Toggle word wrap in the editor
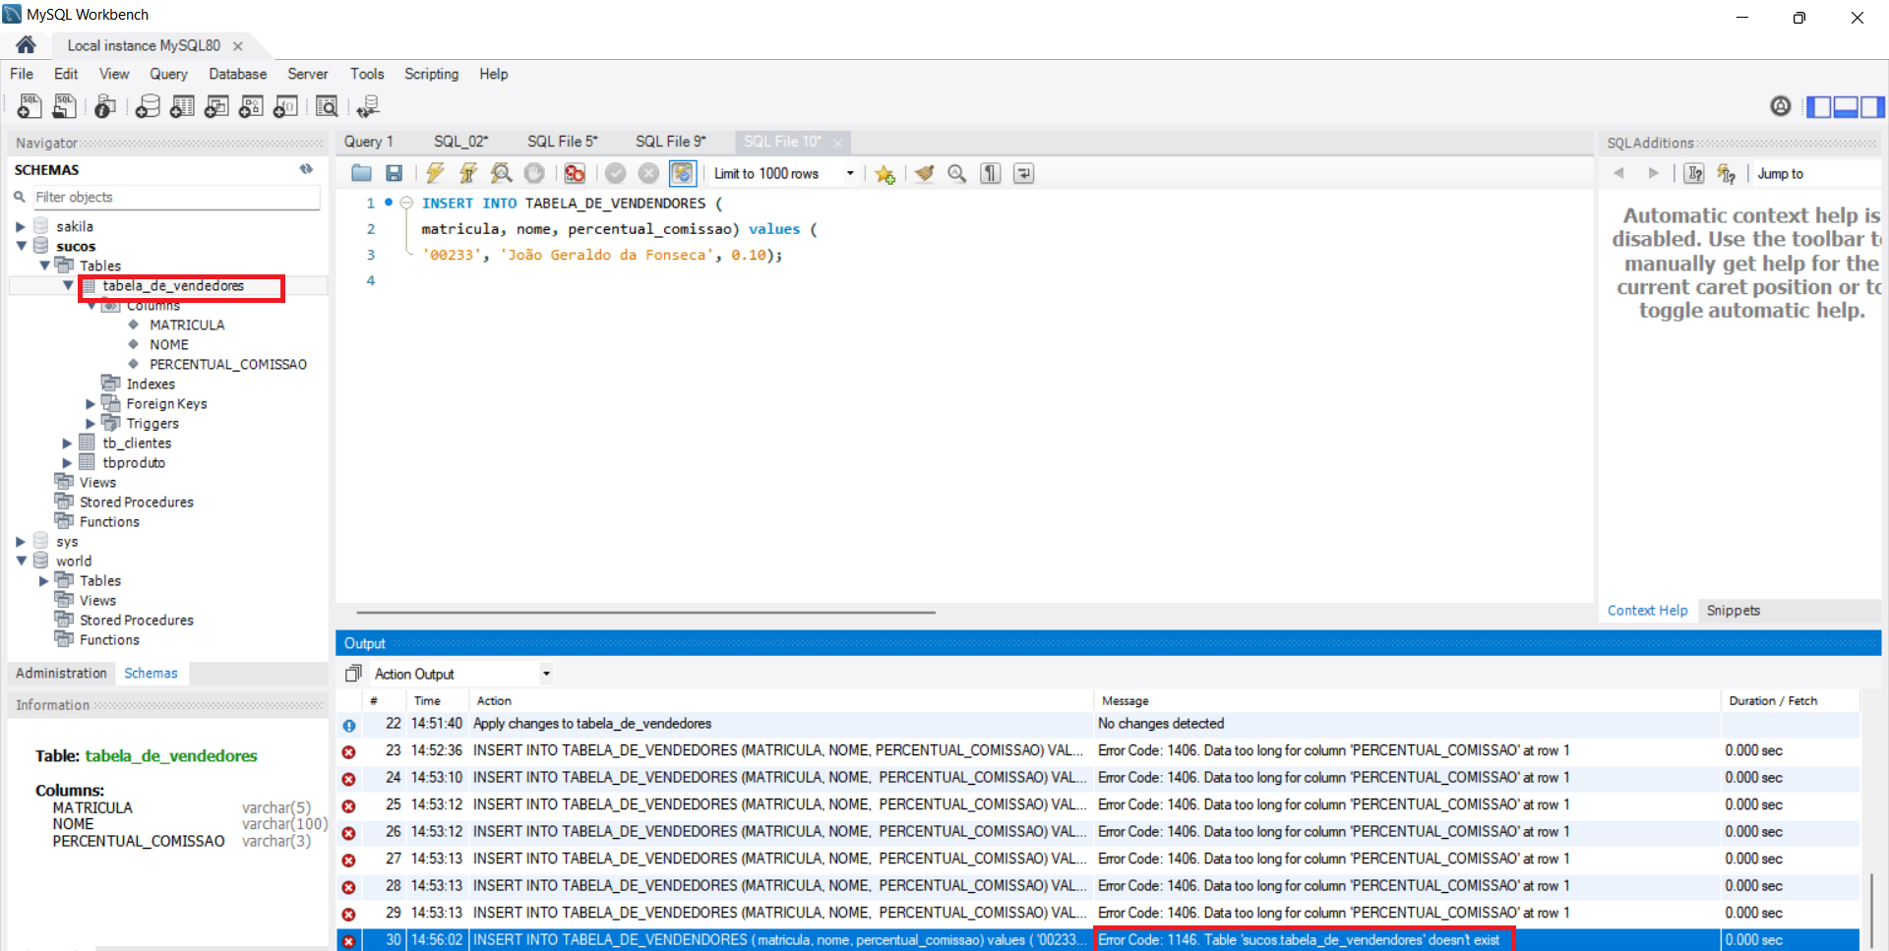The width and height of the screenshot is (1889, 951). pyautogui.click(x=1023, y=174)
